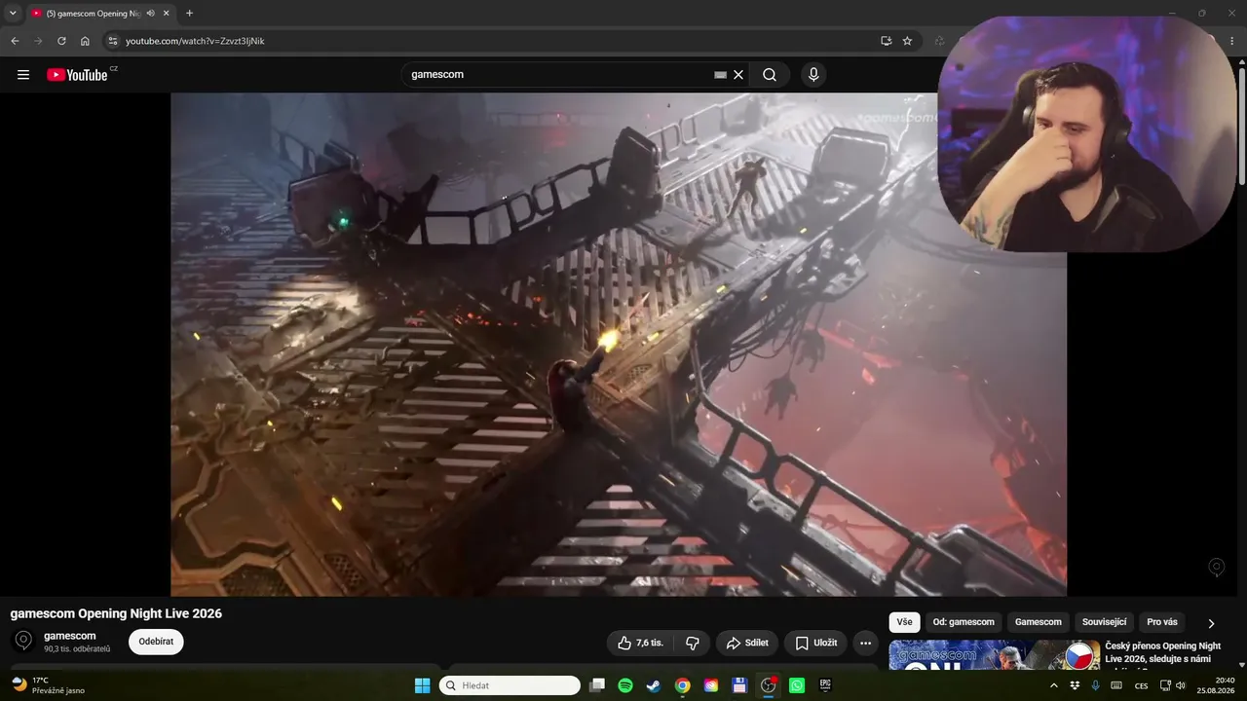1247x701 pixels.
Task: Open the gamescom channel avatar
Action: (x=24, y=641)
